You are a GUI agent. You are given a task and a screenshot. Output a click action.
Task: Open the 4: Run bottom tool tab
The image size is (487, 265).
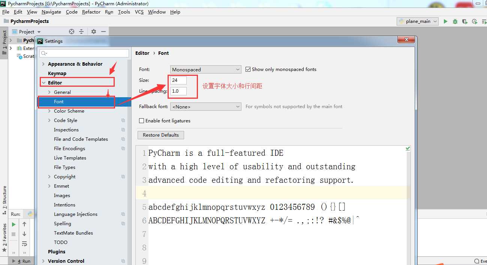click(22, 261)
